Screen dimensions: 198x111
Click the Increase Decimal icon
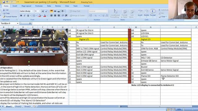point(103,16)
